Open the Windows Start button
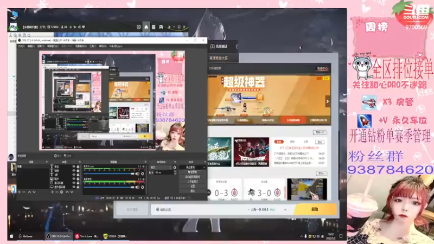The height and width of the screenshot is (244, 434). pos(11,236)
